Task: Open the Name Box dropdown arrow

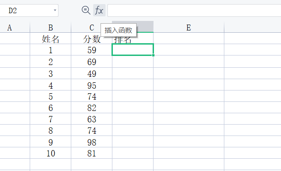Action: coord(55,10)
